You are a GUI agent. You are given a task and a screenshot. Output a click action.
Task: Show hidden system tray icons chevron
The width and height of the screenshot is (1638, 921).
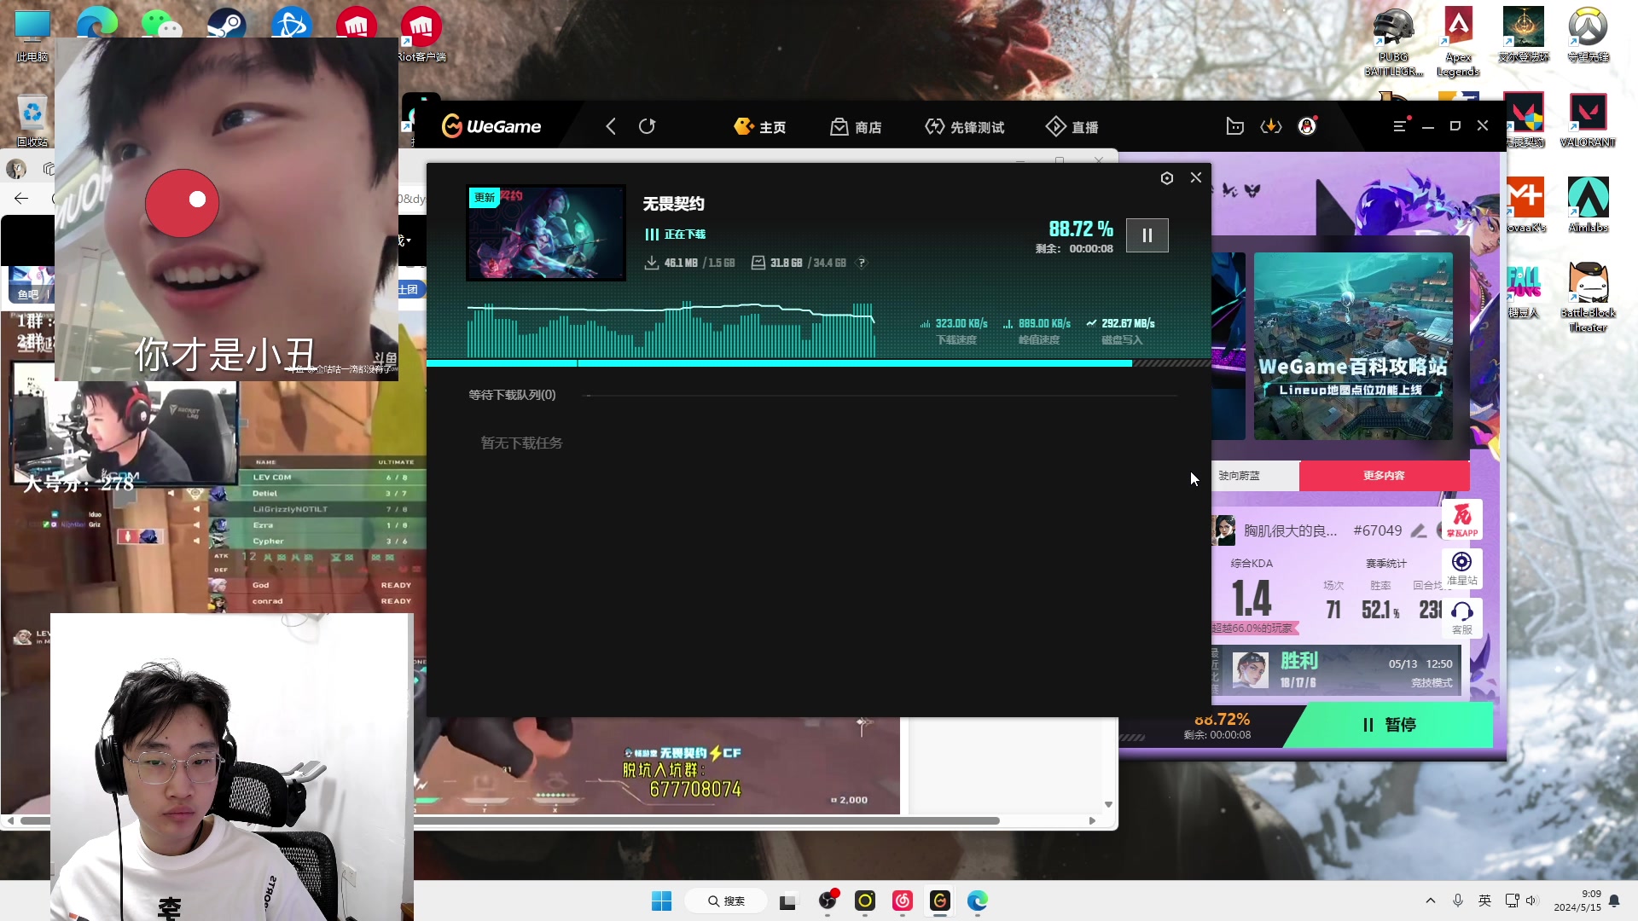coord(1431,901)
